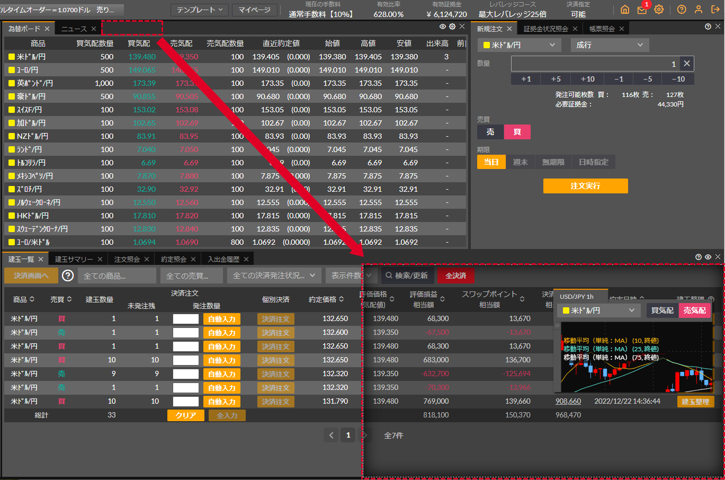Screen dimensions: 725x480
Task: Open gear settings of 為替ボード panel
Action: [x=452, y=26]
